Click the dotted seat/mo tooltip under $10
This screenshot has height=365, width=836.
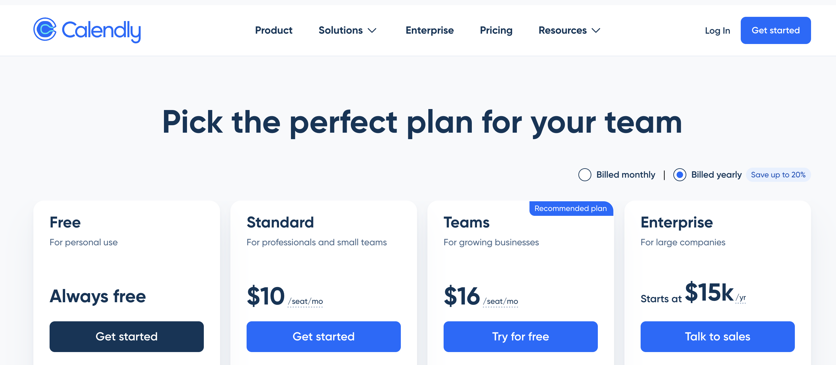tap(305, 301)
